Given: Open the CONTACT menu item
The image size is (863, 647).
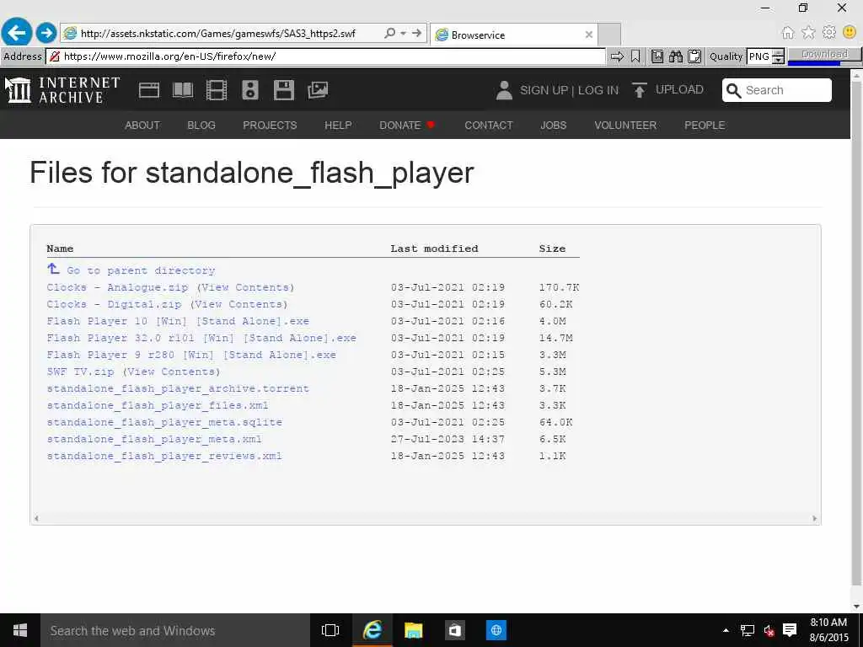Looking at the screenshot, I should pos(489,126).
